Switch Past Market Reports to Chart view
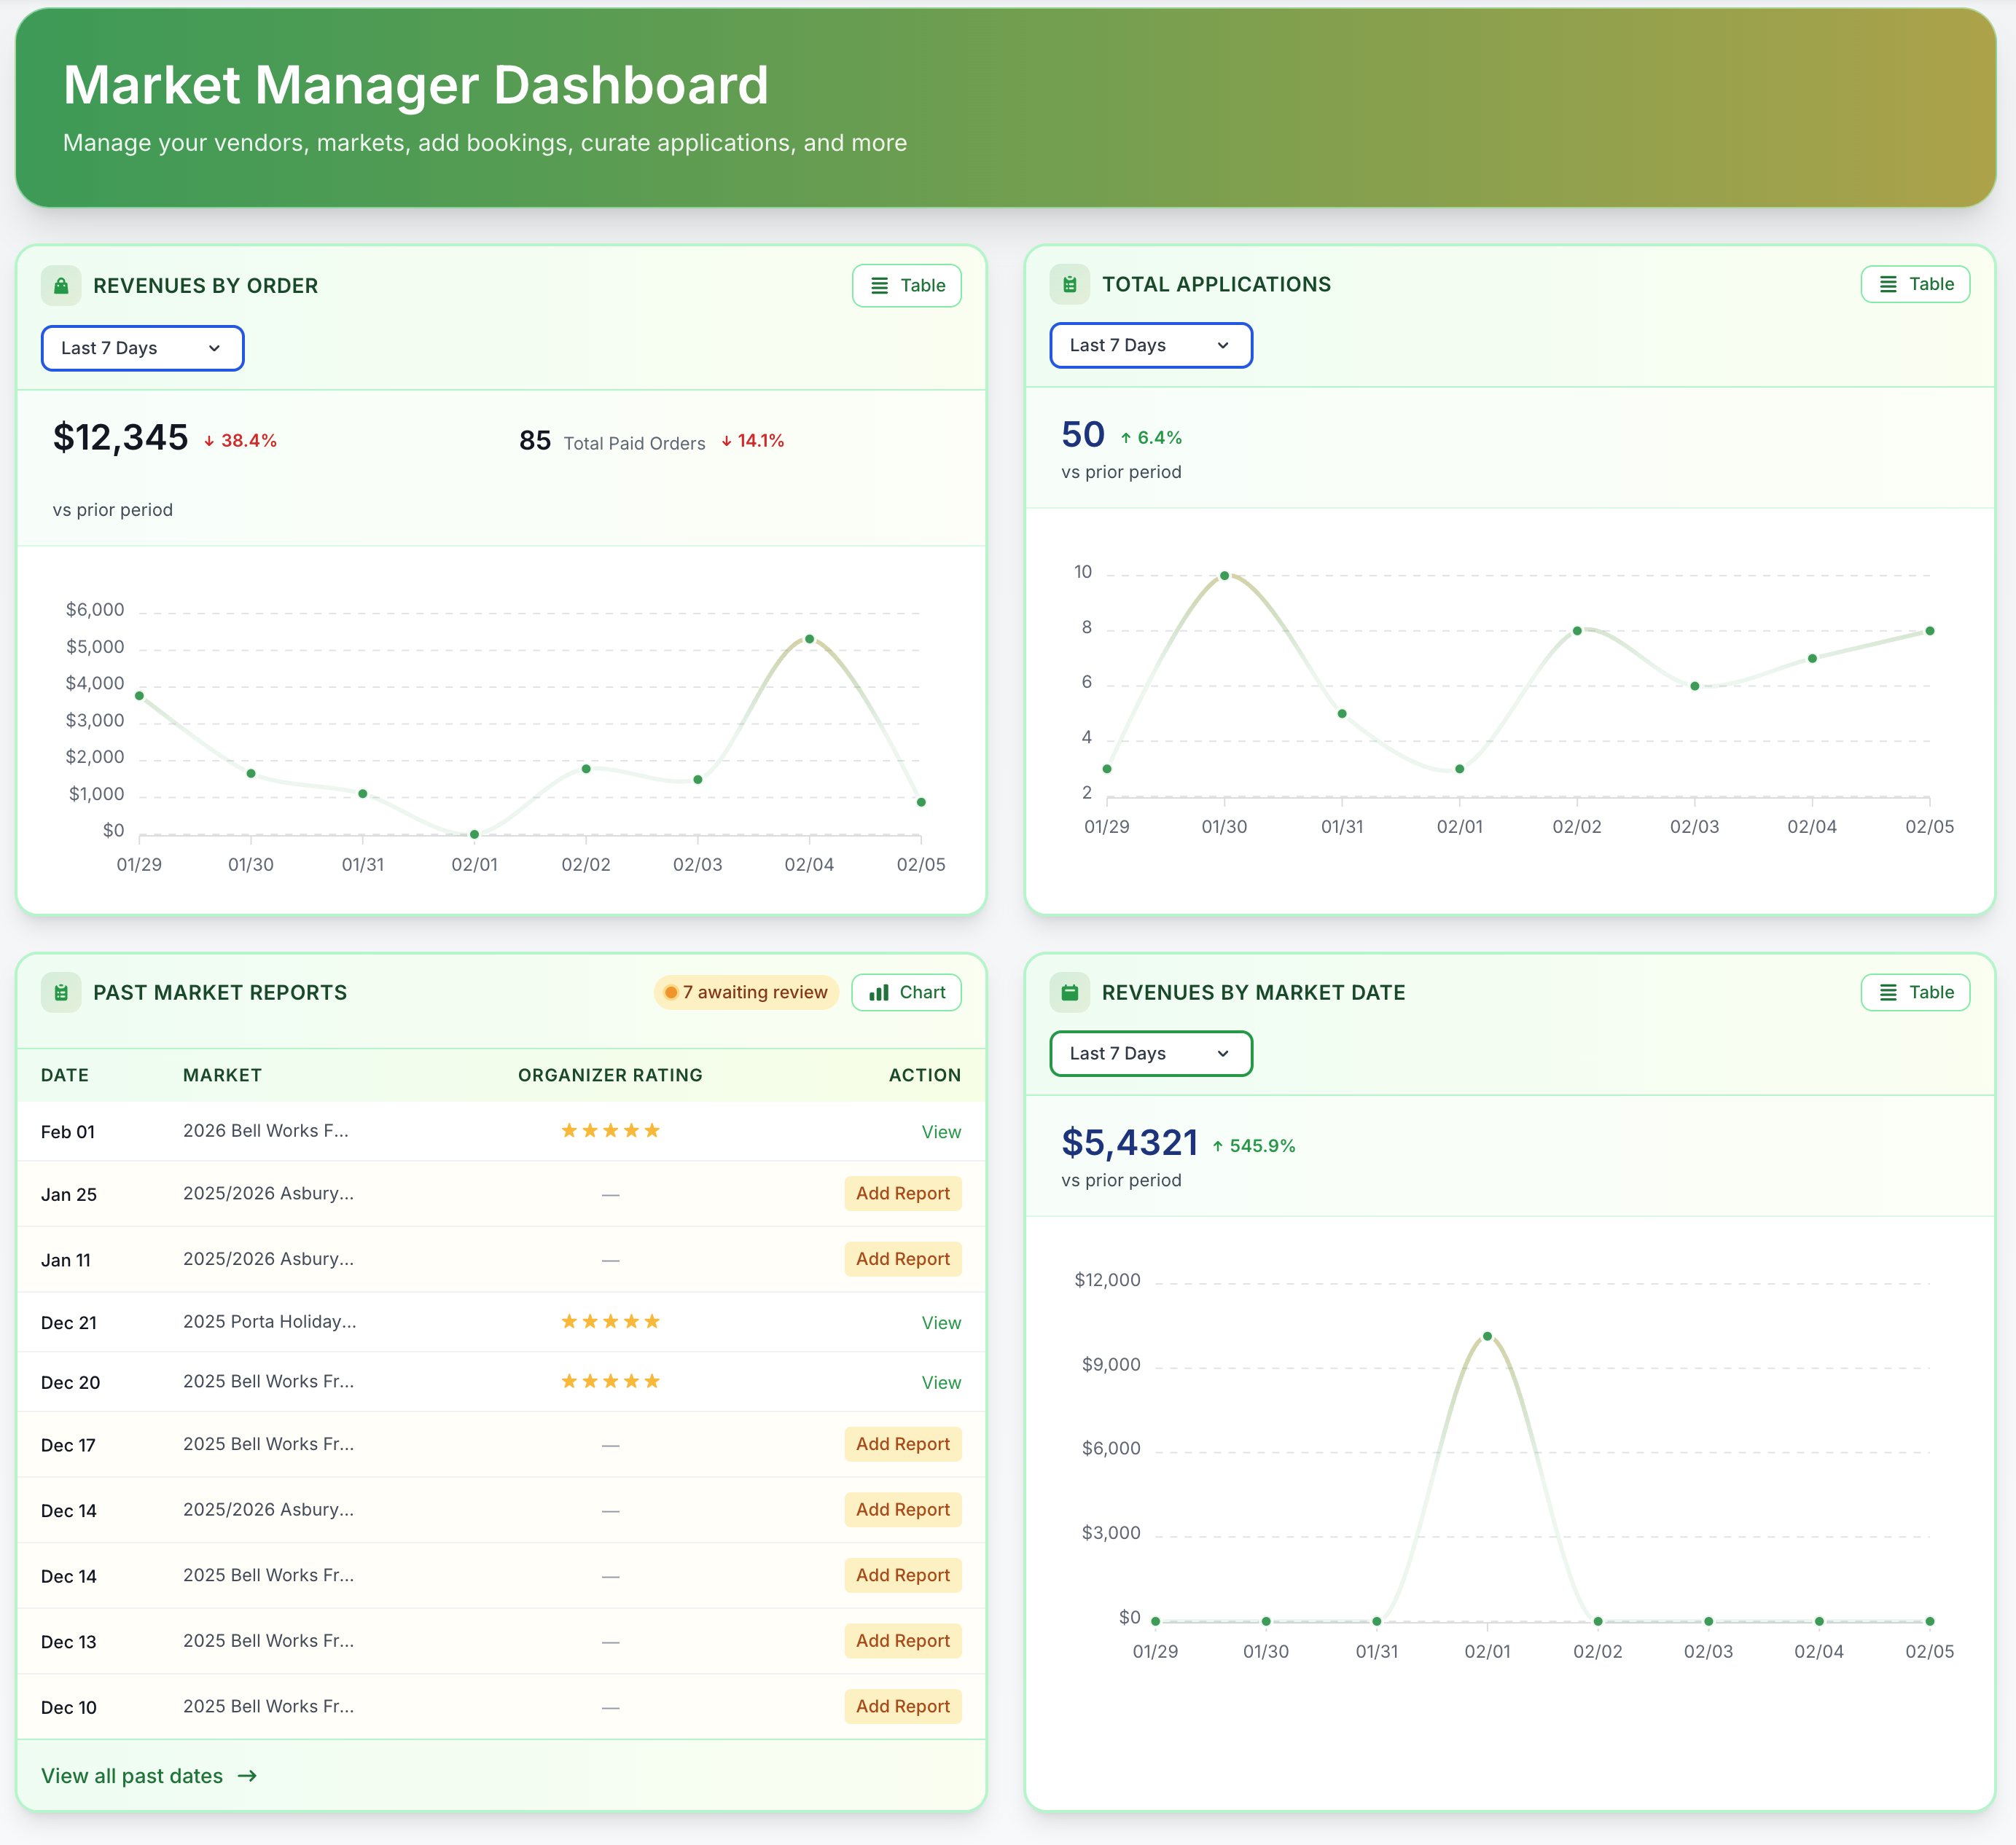Image resolution: width=2016 pixels, height=1845 pixels. 906,992
